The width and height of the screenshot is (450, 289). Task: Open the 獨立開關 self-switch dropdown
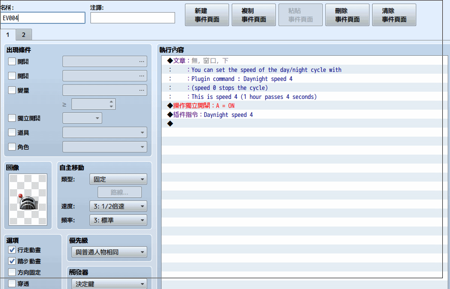pos(82,118)
